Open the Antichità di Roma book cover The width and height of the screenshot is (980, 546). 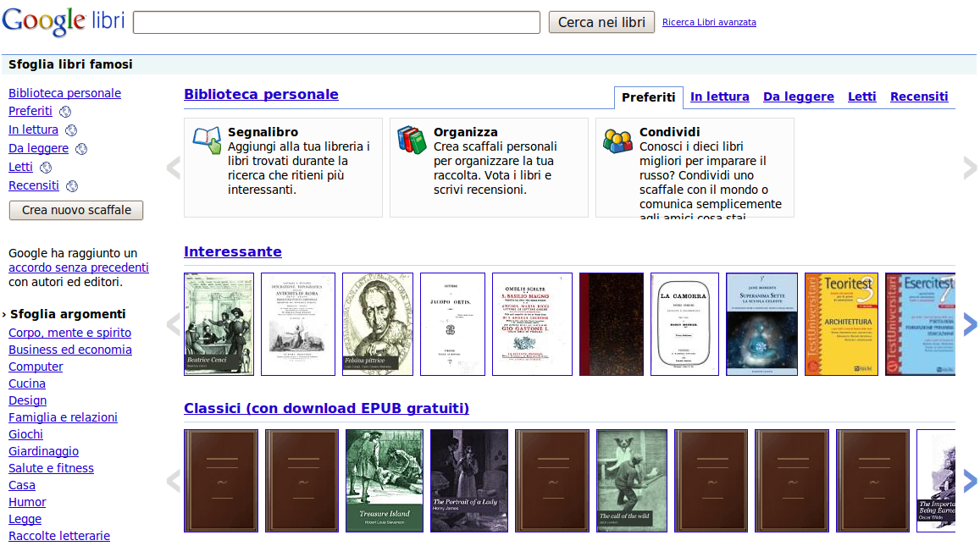[x=298, y=324]
